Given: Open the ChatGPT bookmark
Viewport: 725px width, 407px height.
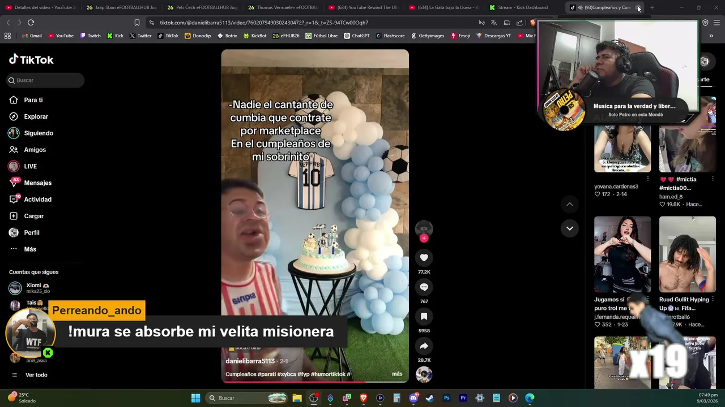Looking at the screenshot, I should pos(356,36).
